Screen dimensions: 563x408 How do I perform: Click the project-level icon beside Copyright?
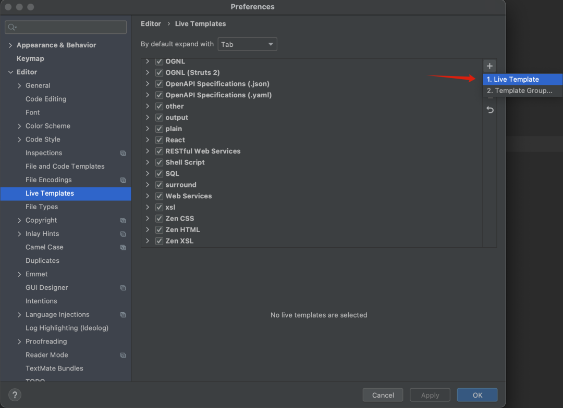coord(123,221)
